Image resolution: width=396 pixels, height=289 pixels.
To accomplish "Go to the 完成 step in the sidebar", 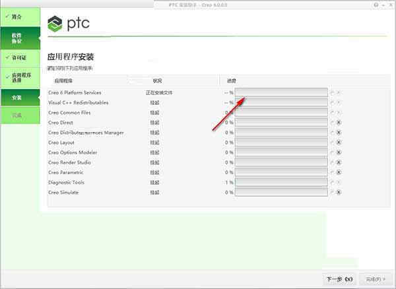I will (20, 115).
